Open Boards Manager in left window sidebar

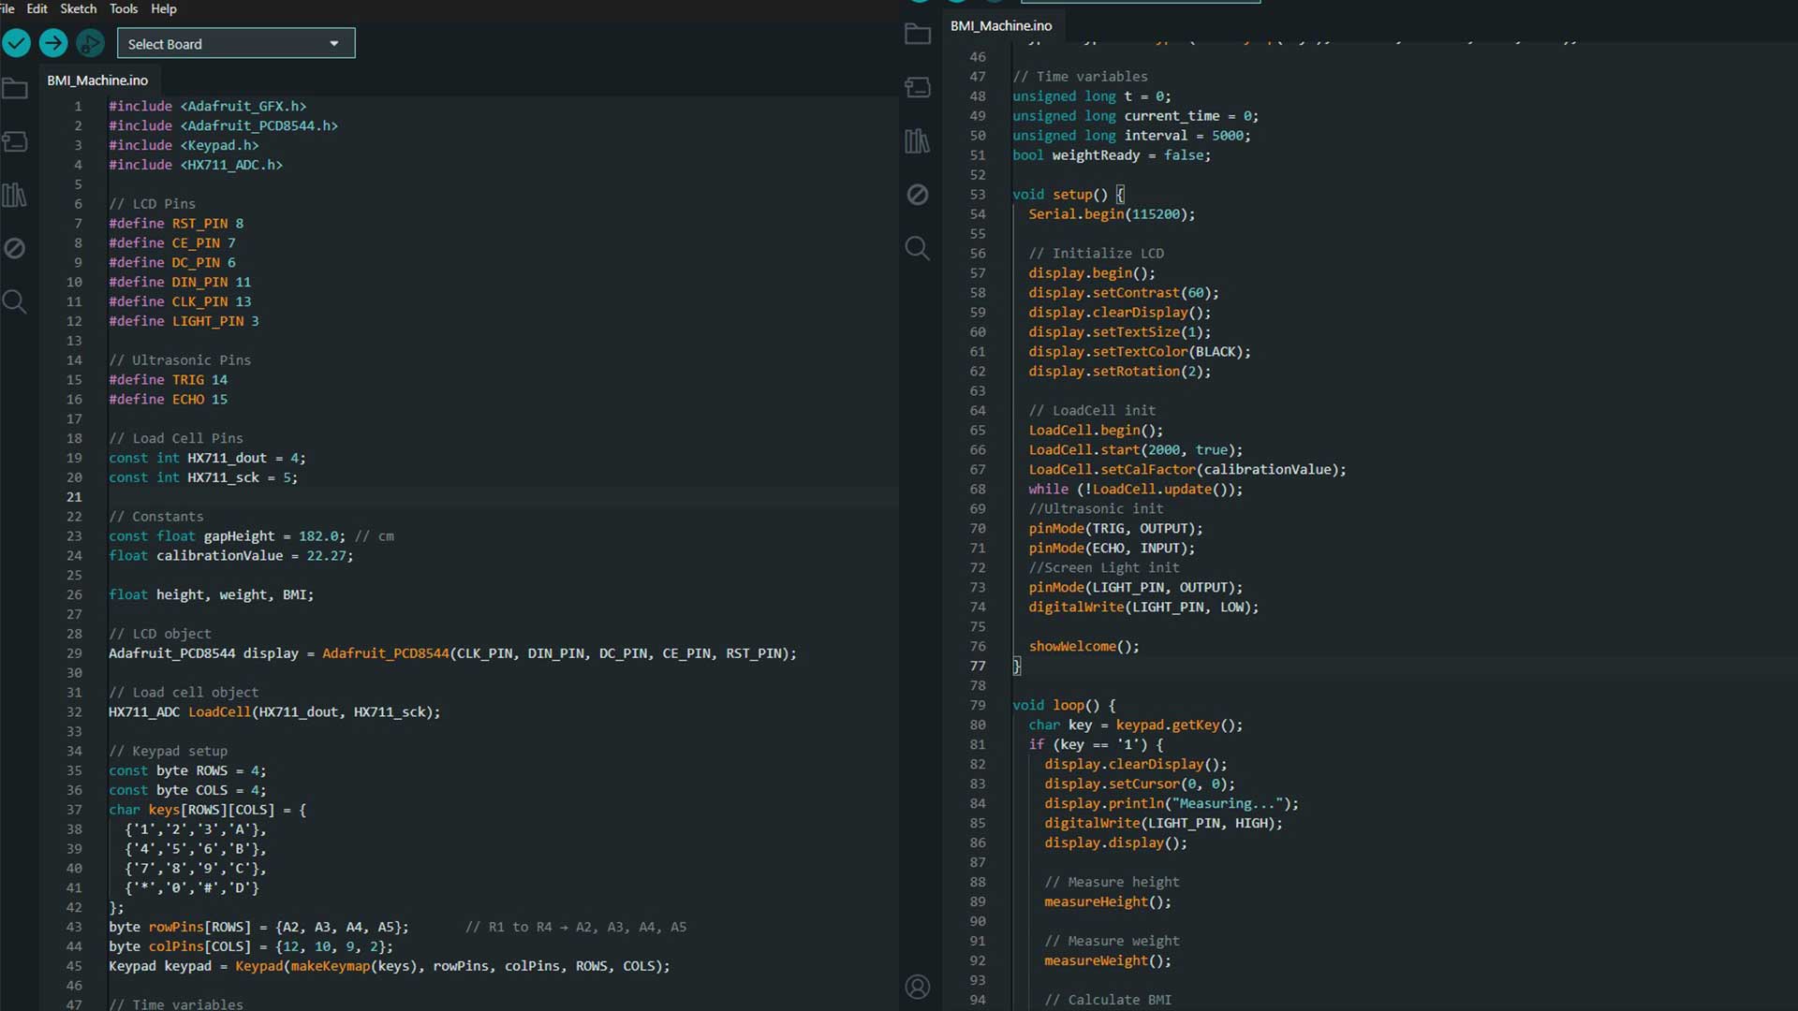(15, 142)
